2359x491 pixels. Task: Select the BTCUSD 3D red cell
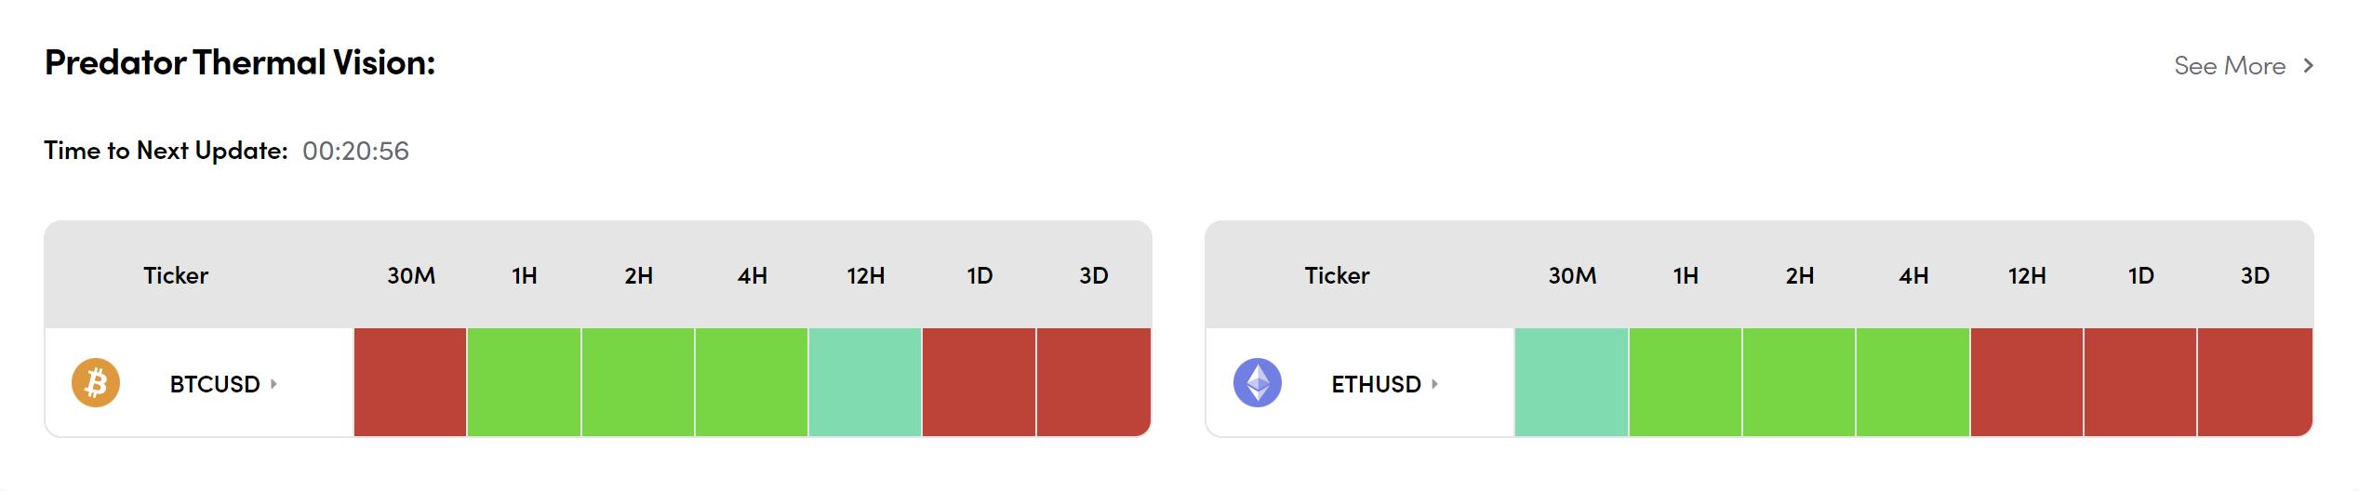[x=1093, y=382]
